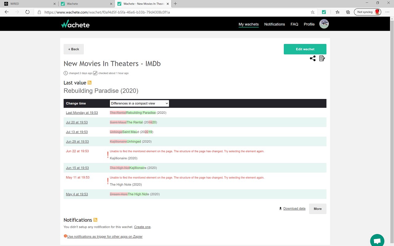
Task: Click The High Note (2020) under May 11
Action: pyautogui.click(x=126, y=184)
